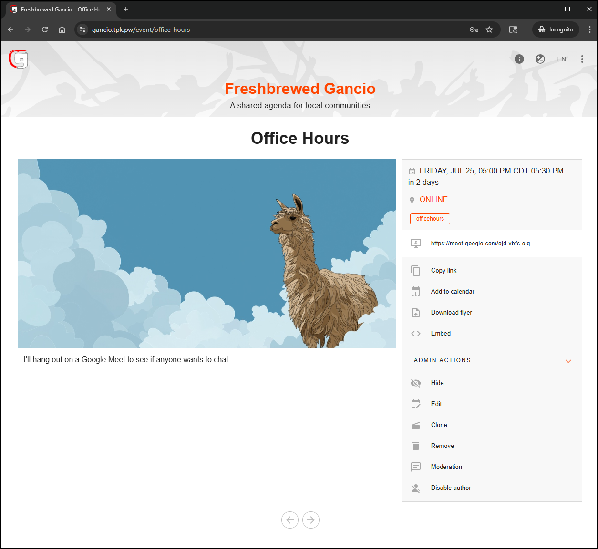Select Remove admin action
Image resolution: width=598 pixels, height=549 pixels.
(x=443, y=446)
